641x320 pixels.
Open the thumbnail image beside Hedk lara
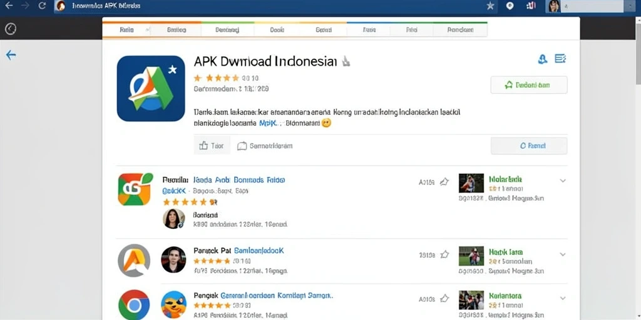click(471, 256)
